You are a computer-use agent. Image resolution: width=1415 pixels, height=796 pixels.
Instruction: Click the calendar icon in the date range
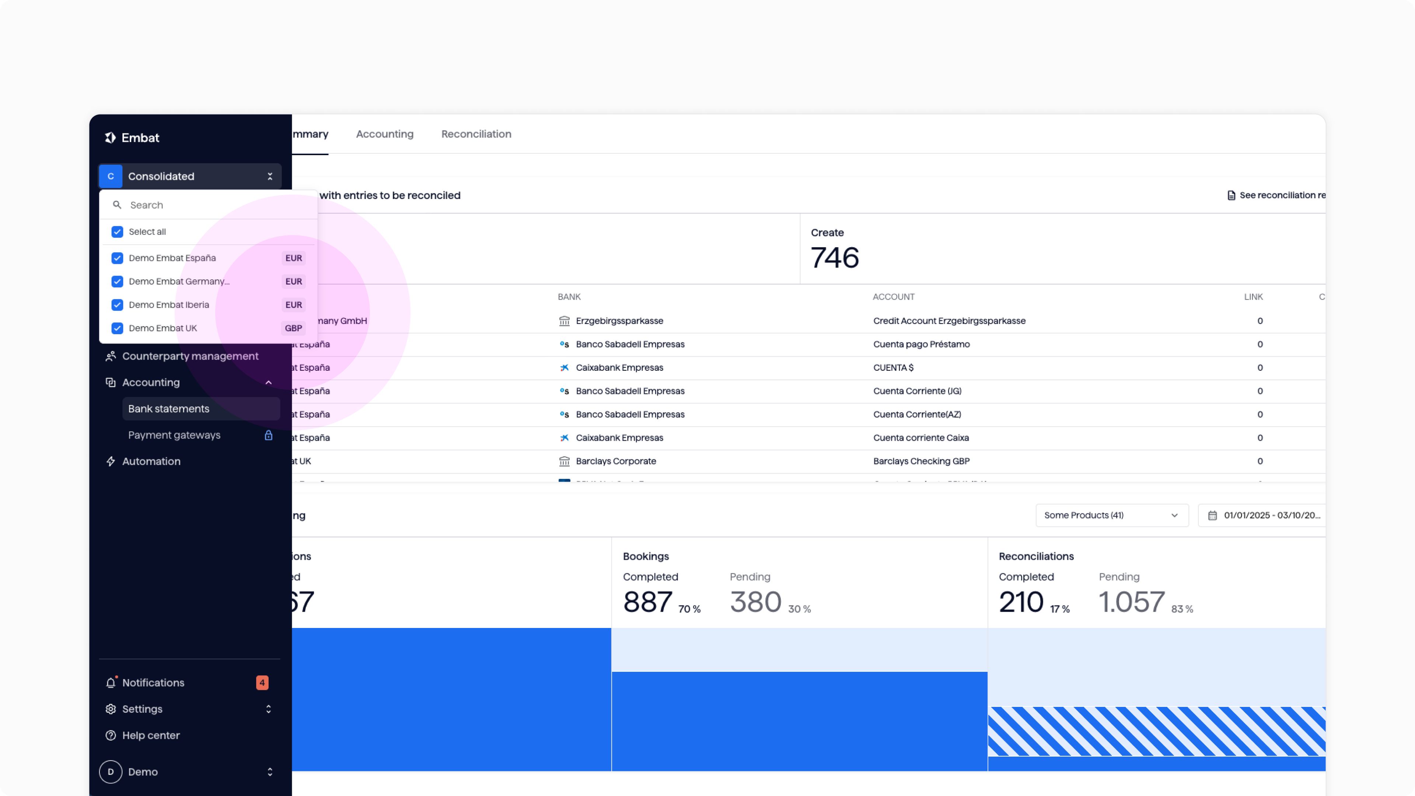[x=1212, y=515]
